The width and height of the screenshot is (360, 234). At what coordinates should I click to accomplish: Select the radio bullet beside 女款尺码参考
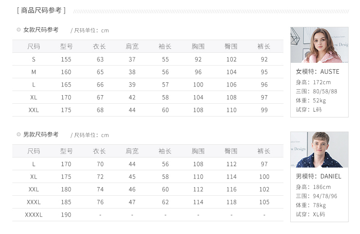19,30
